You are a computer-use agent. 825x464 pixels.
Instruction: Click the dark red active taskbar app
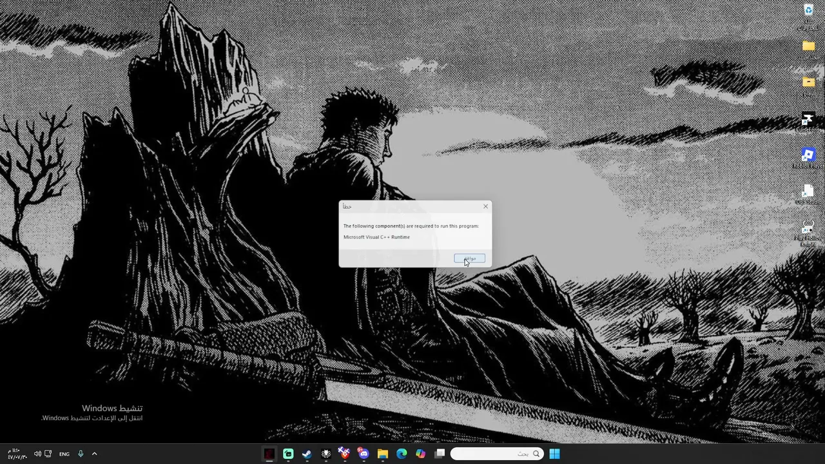click(269, 454)
